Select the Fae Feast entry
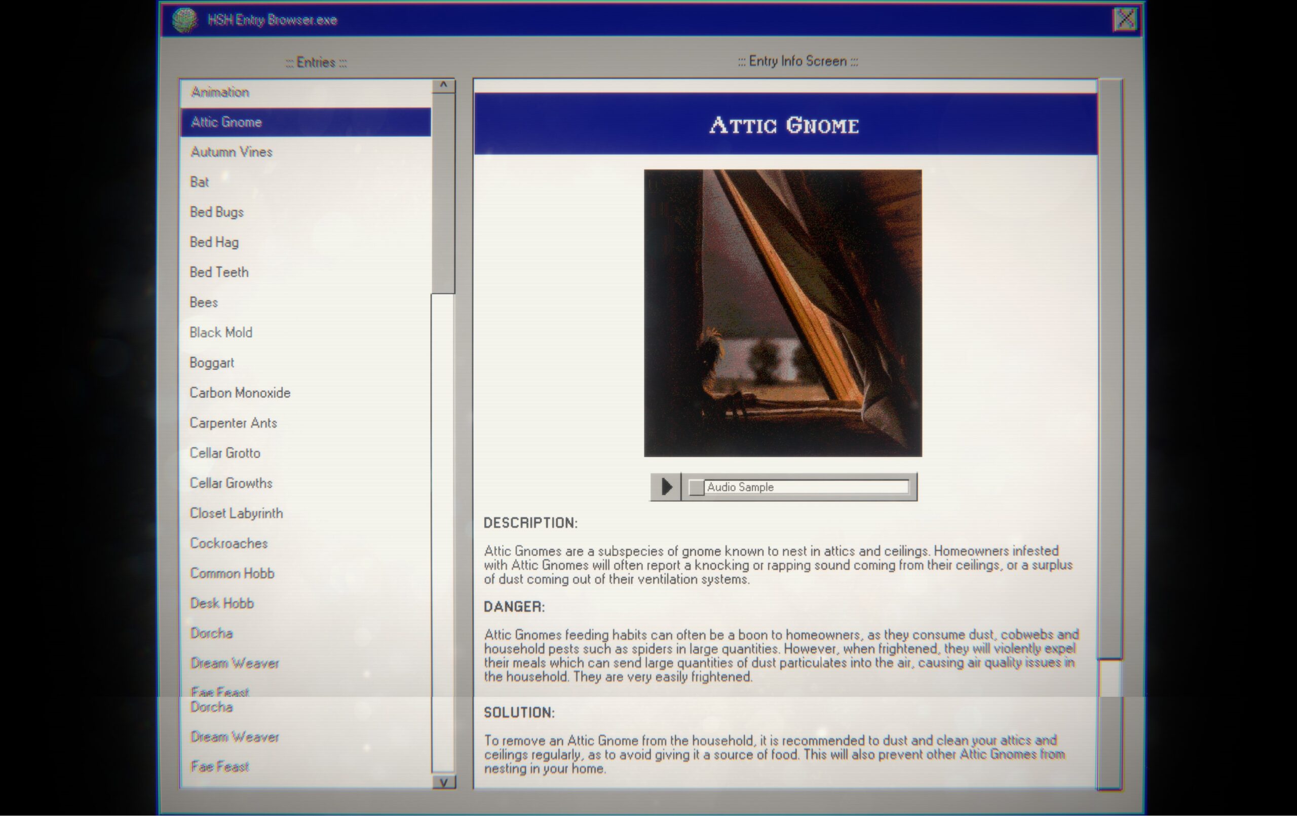 (218, 766)
